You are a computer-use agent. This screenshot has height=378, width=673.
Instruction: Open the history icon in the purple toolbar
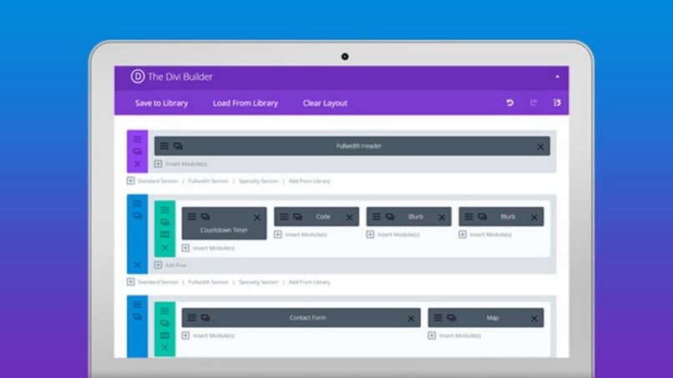pos(557,103)
